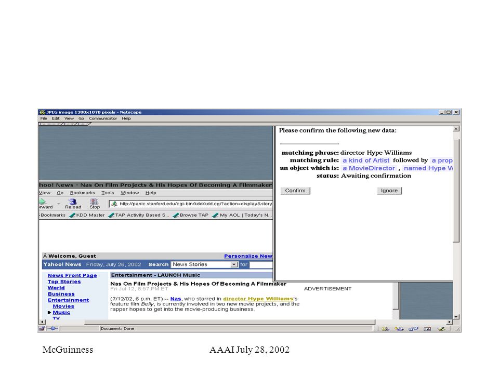Click the 'a MovieDirector' link

tap(369, 168)
